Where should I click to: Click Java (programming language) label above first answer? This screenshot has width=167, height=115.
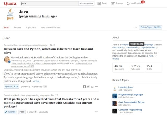pyautogui.click(x=34, y=45)
